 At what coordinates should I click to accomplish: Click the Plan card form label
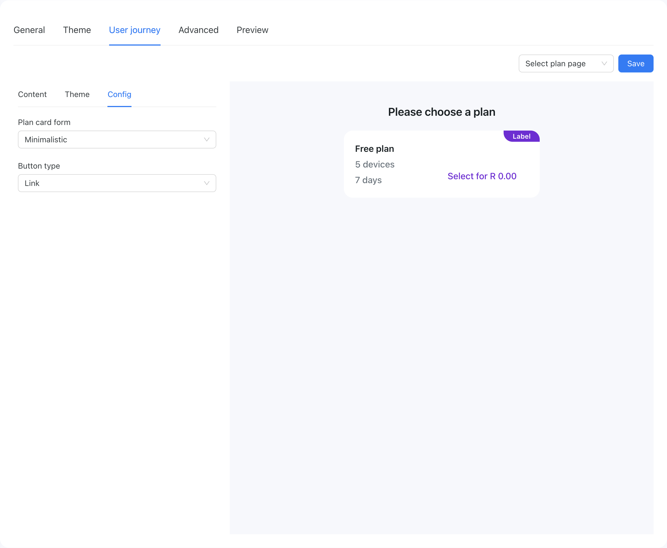pos(44,122)
